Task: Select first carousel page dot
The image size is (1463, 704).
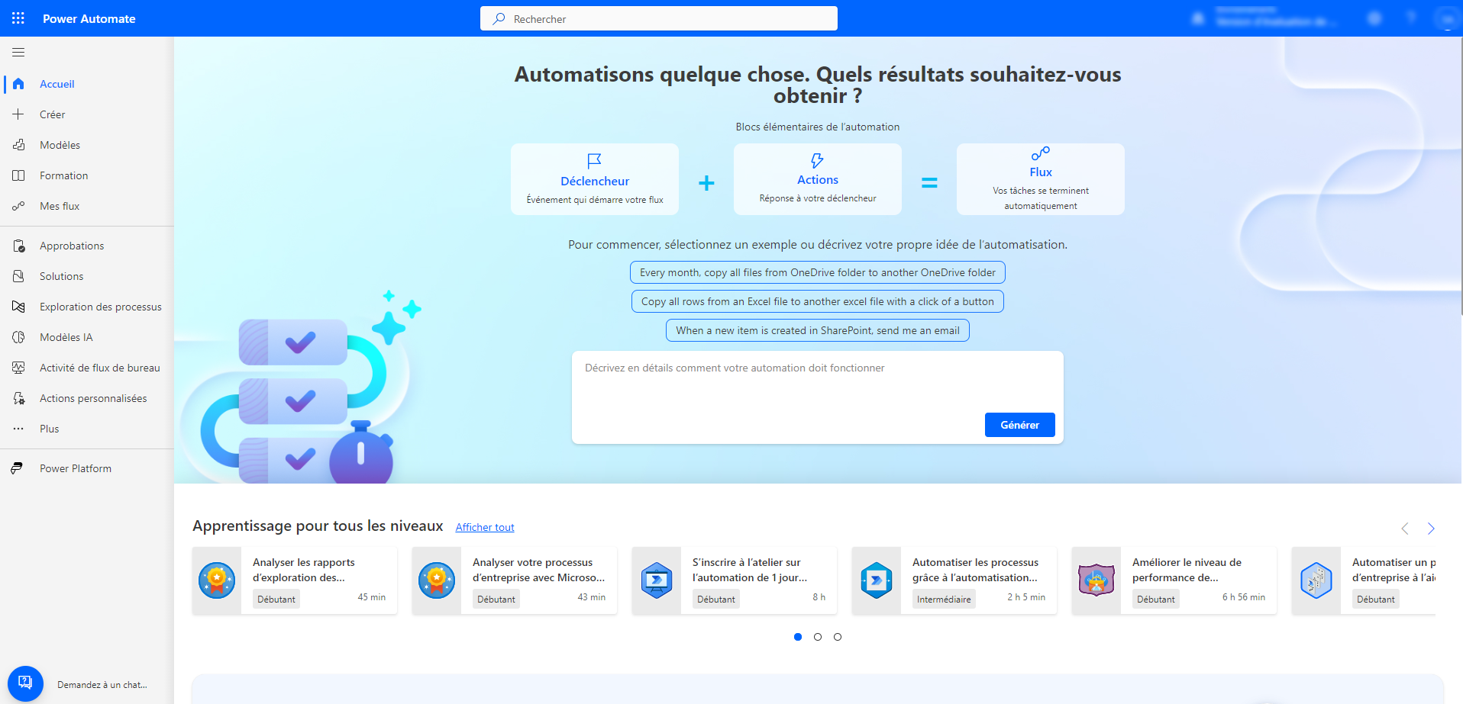Action: pyautogui.click(x=798, y=637)
